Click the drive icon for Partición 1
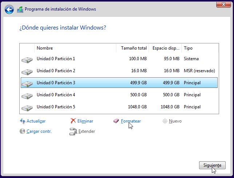The width and height of the screenshot is (234, 178). [27, 60]
